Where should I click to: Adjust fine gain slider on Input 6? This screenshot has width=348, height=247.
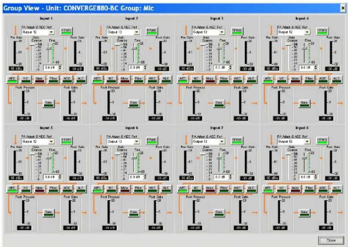pyautogui.click(x=133, y=158)
